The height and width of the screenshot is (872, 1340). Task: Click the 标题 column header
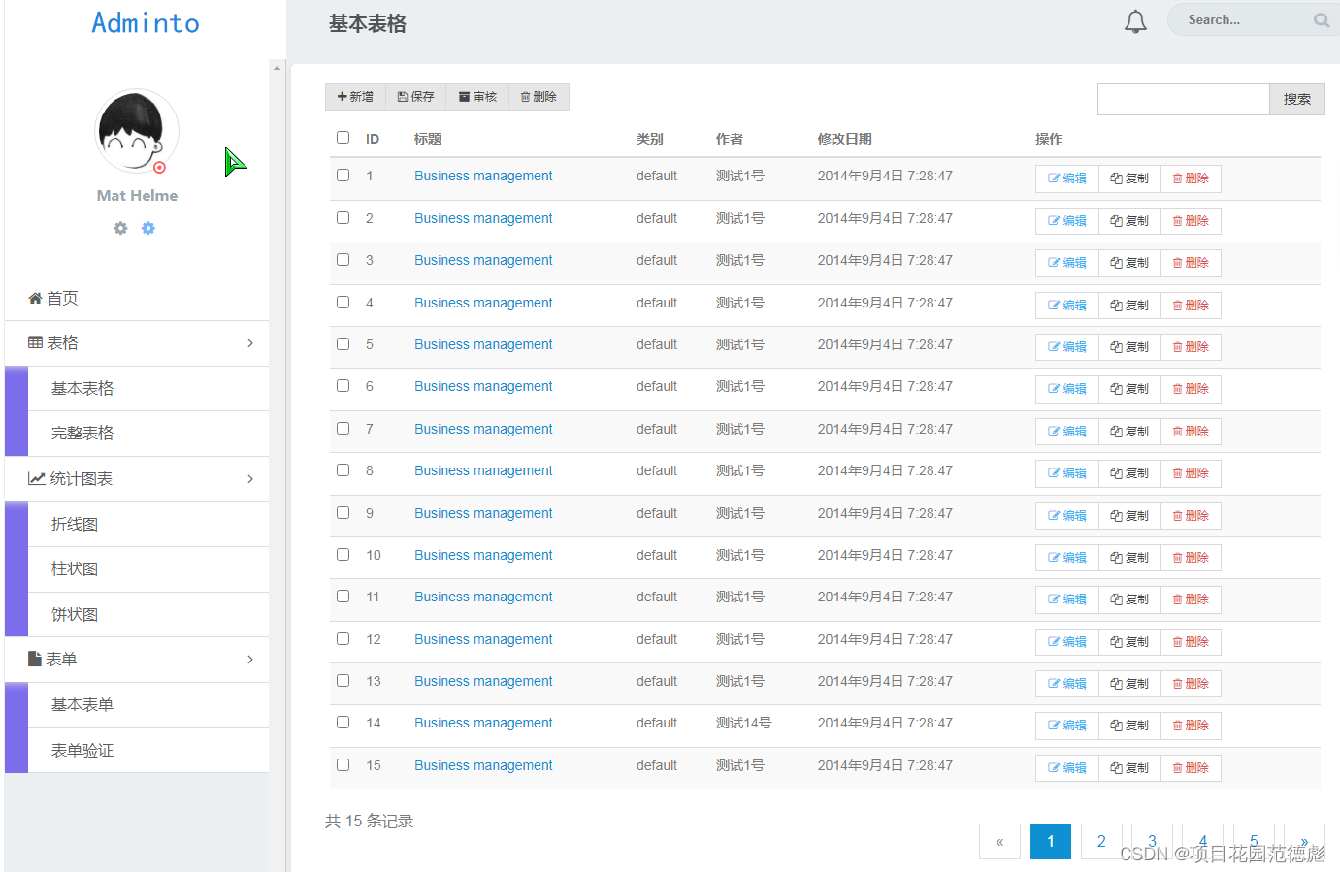(x=428, y=139)
